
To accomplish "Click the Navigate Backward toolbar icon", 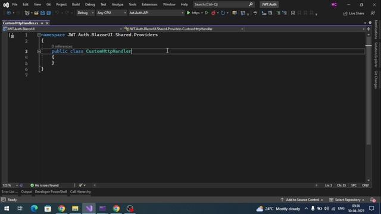I will pyautogui.click(x=8, y=13).
